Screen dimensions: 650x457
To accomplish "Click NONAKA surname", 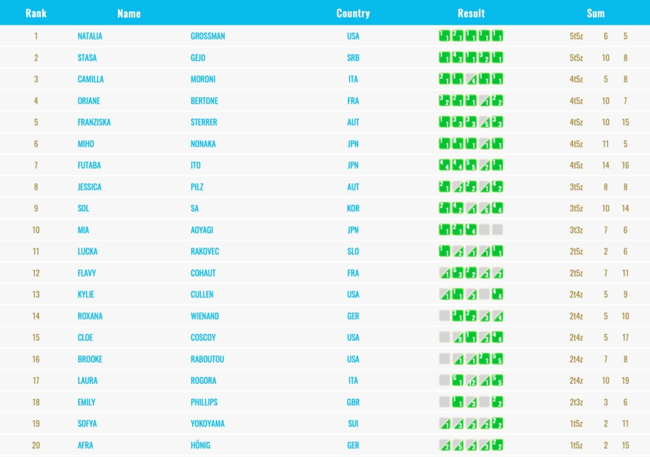I will point(203,144).
